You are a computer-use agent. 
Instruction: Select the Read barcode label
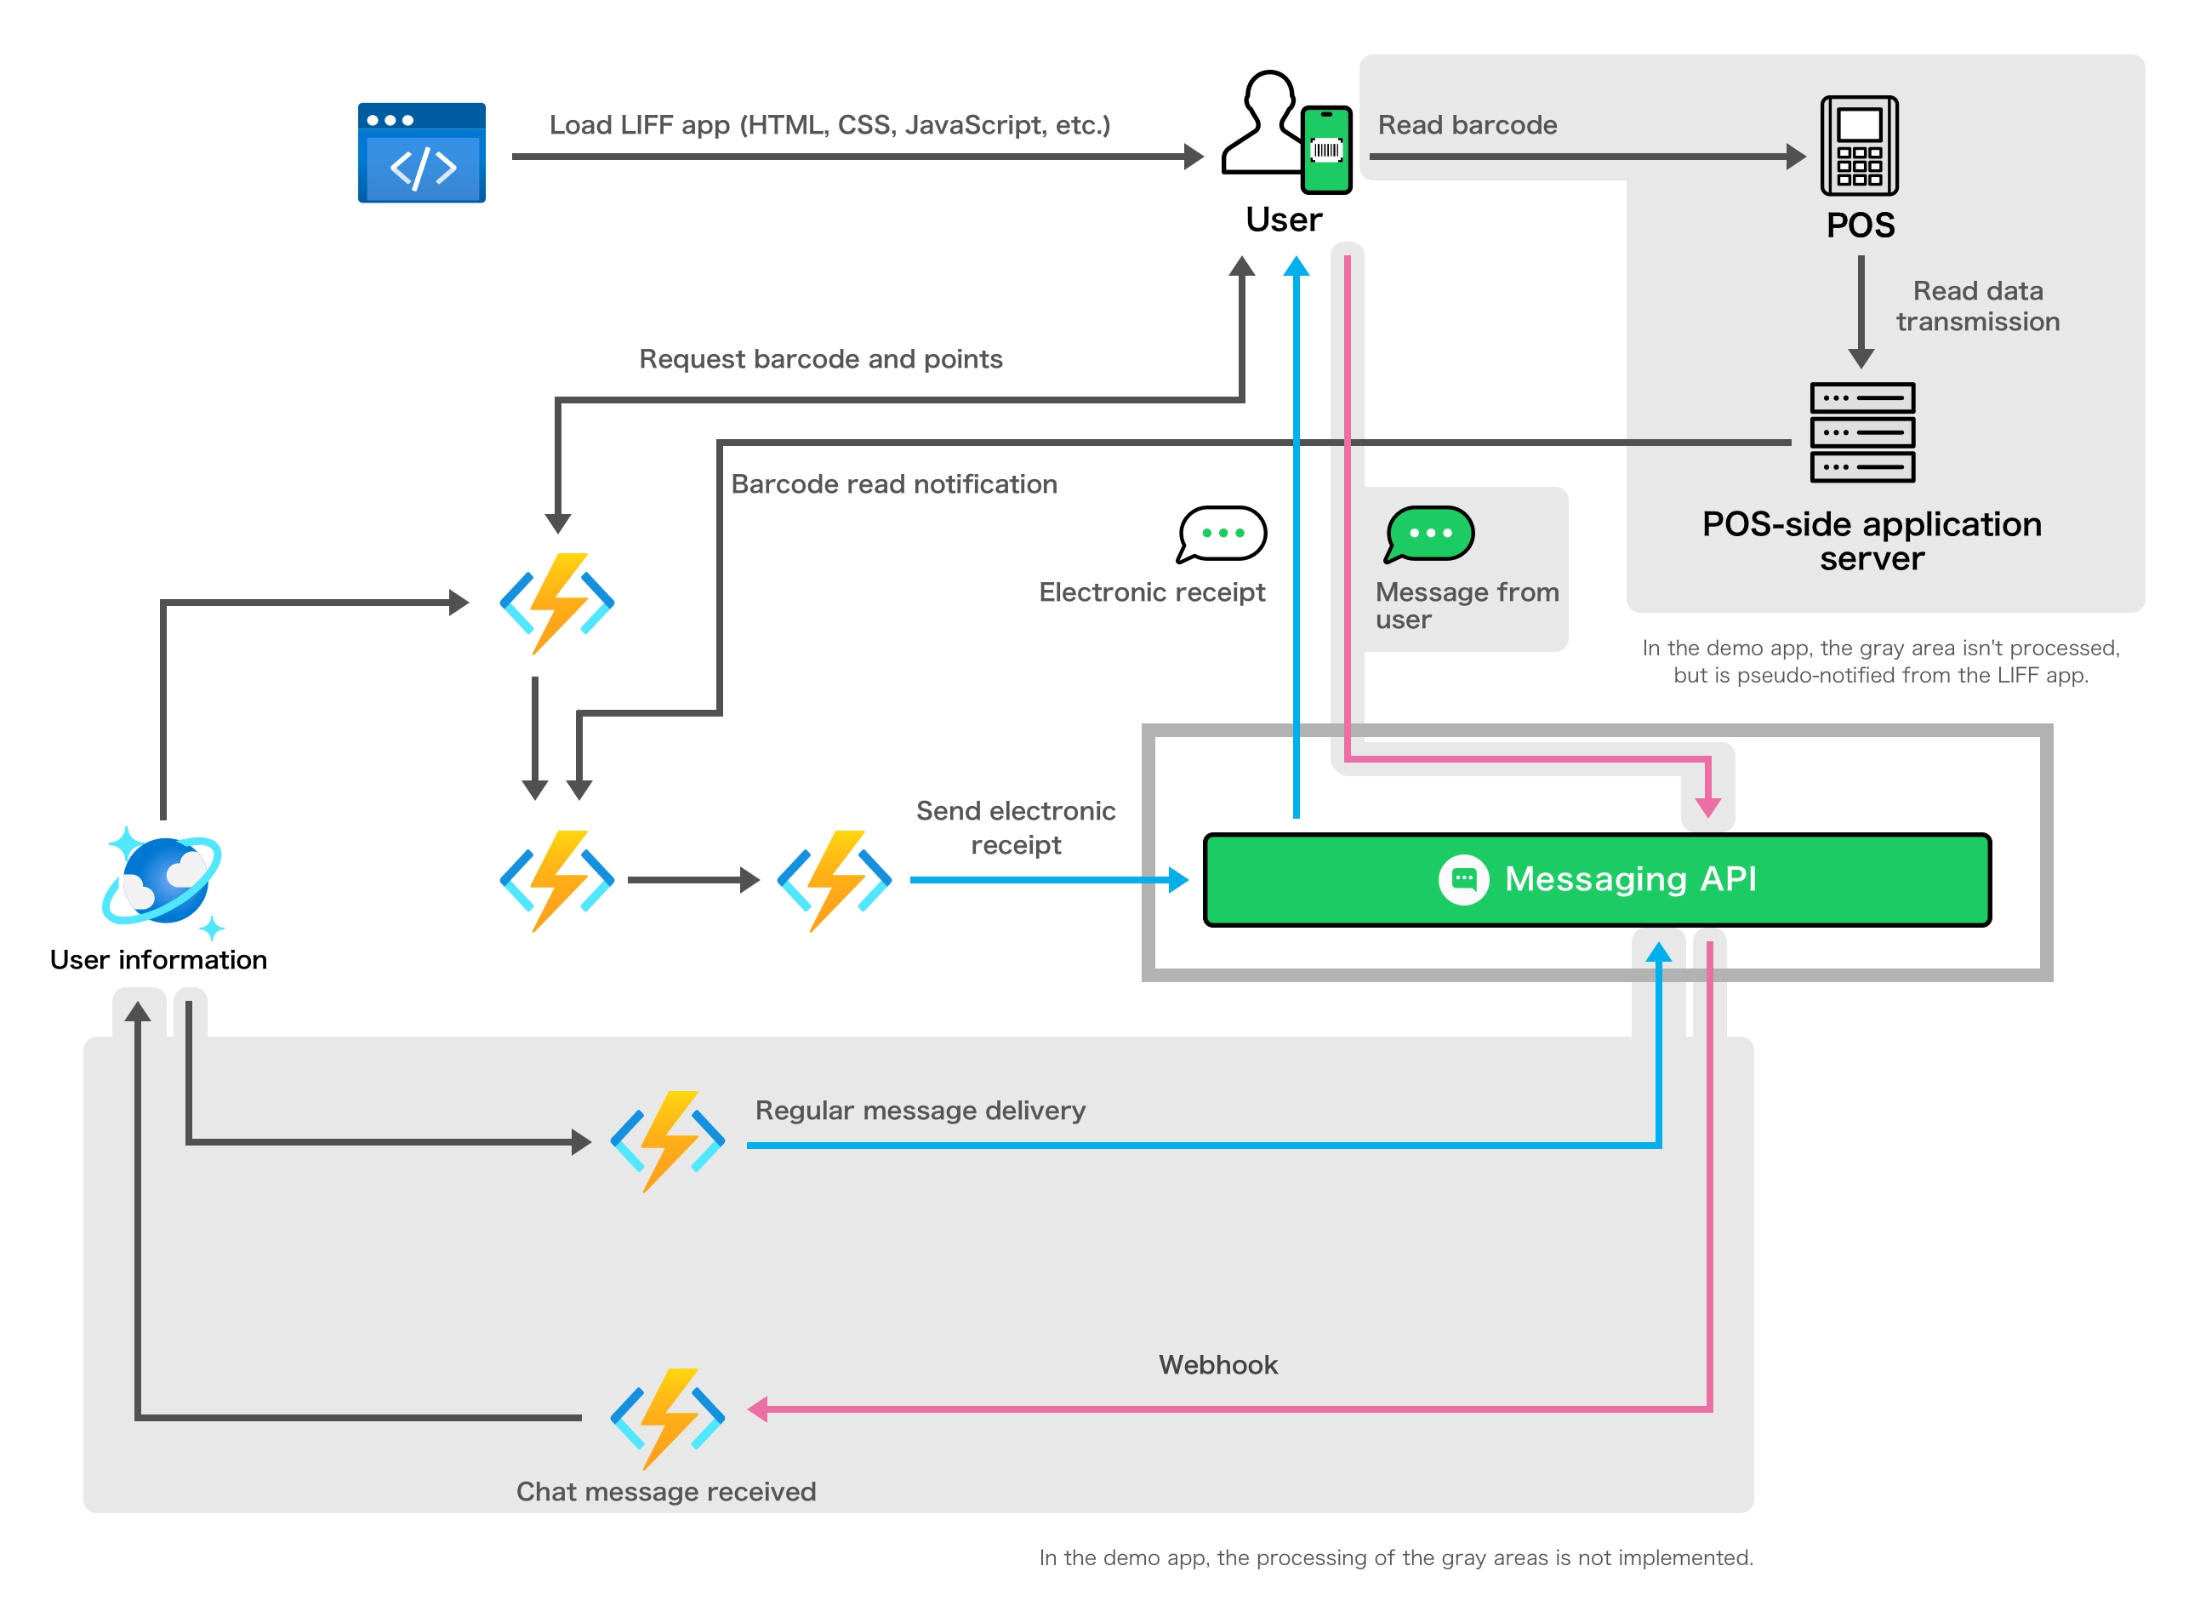click(x=1467, y=125)
